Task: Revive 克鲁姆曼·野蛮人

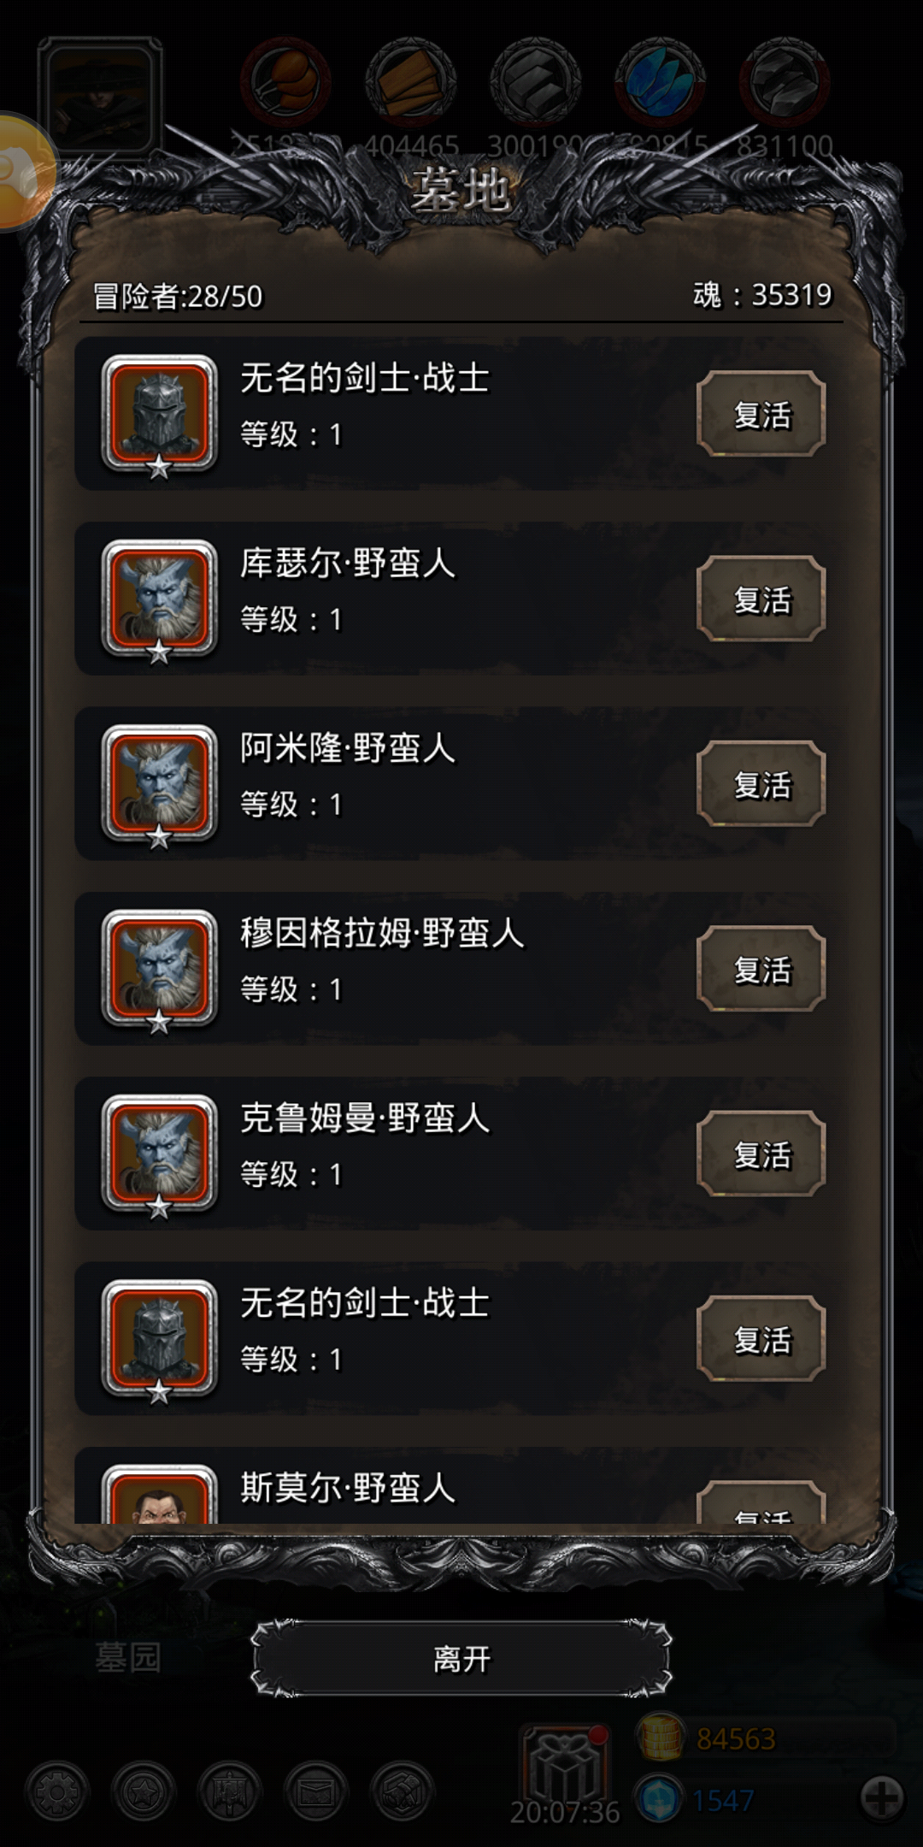Action: click(761, 1154)
